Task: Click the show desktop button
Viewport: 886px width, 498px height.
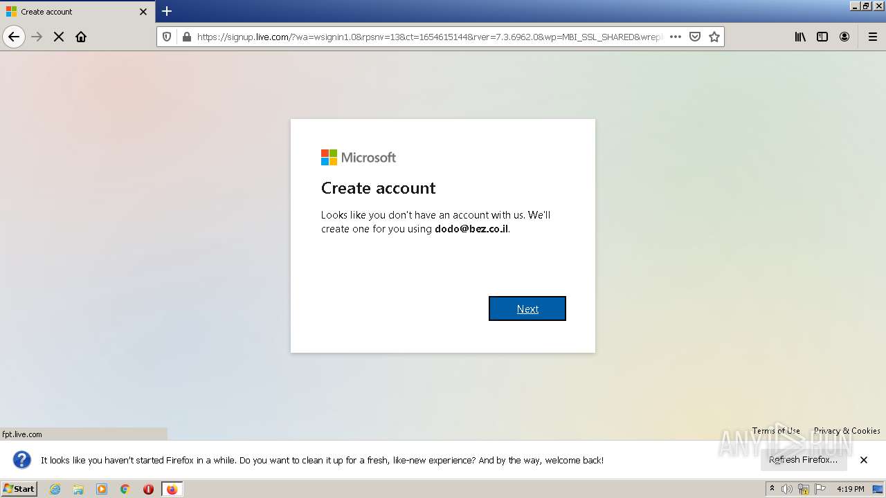Action: pos(878,489)
